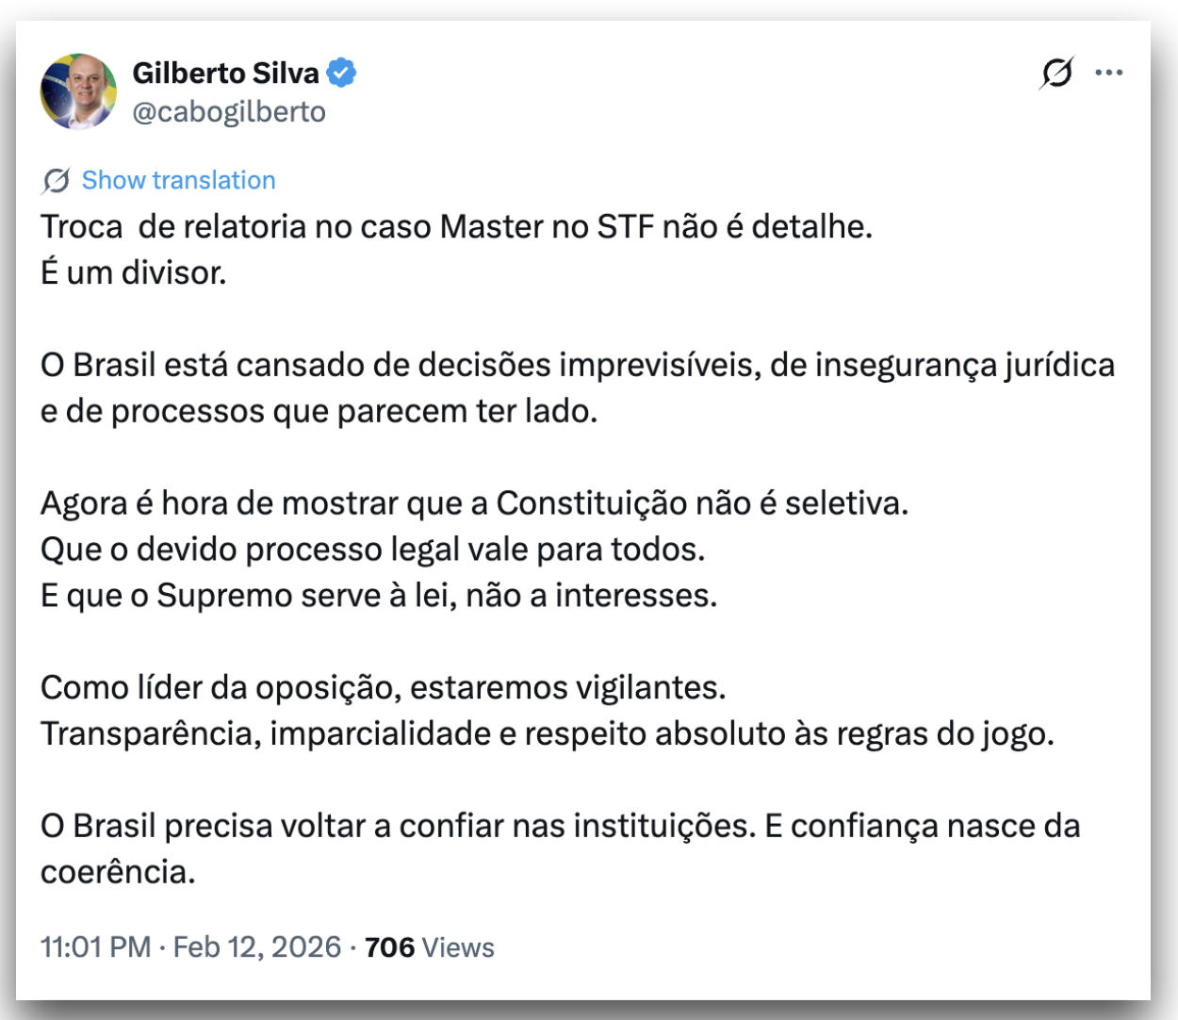Open the @cabogilberto handle link
This screenshot has height=1020, width=1178.
pos(229,111)
